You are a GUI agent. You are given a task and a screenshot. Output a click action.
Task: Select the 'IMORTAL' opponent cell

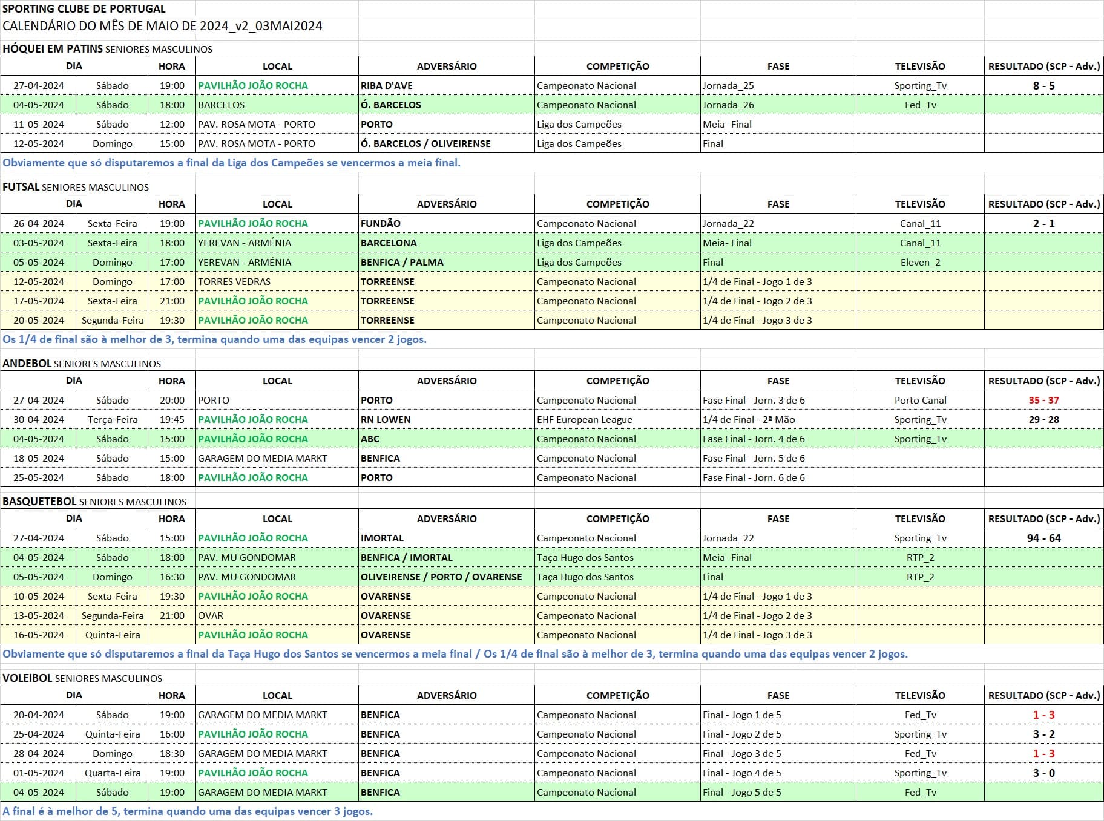point(447,538)
